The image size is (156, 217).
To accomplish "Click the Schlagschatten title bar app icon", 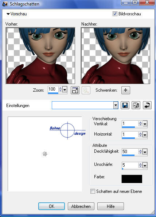I will point(5,4).
